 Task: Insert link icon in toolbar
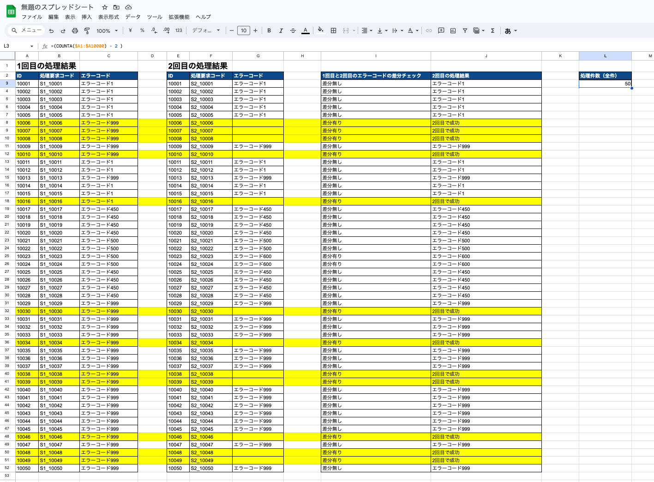[429, 30]
